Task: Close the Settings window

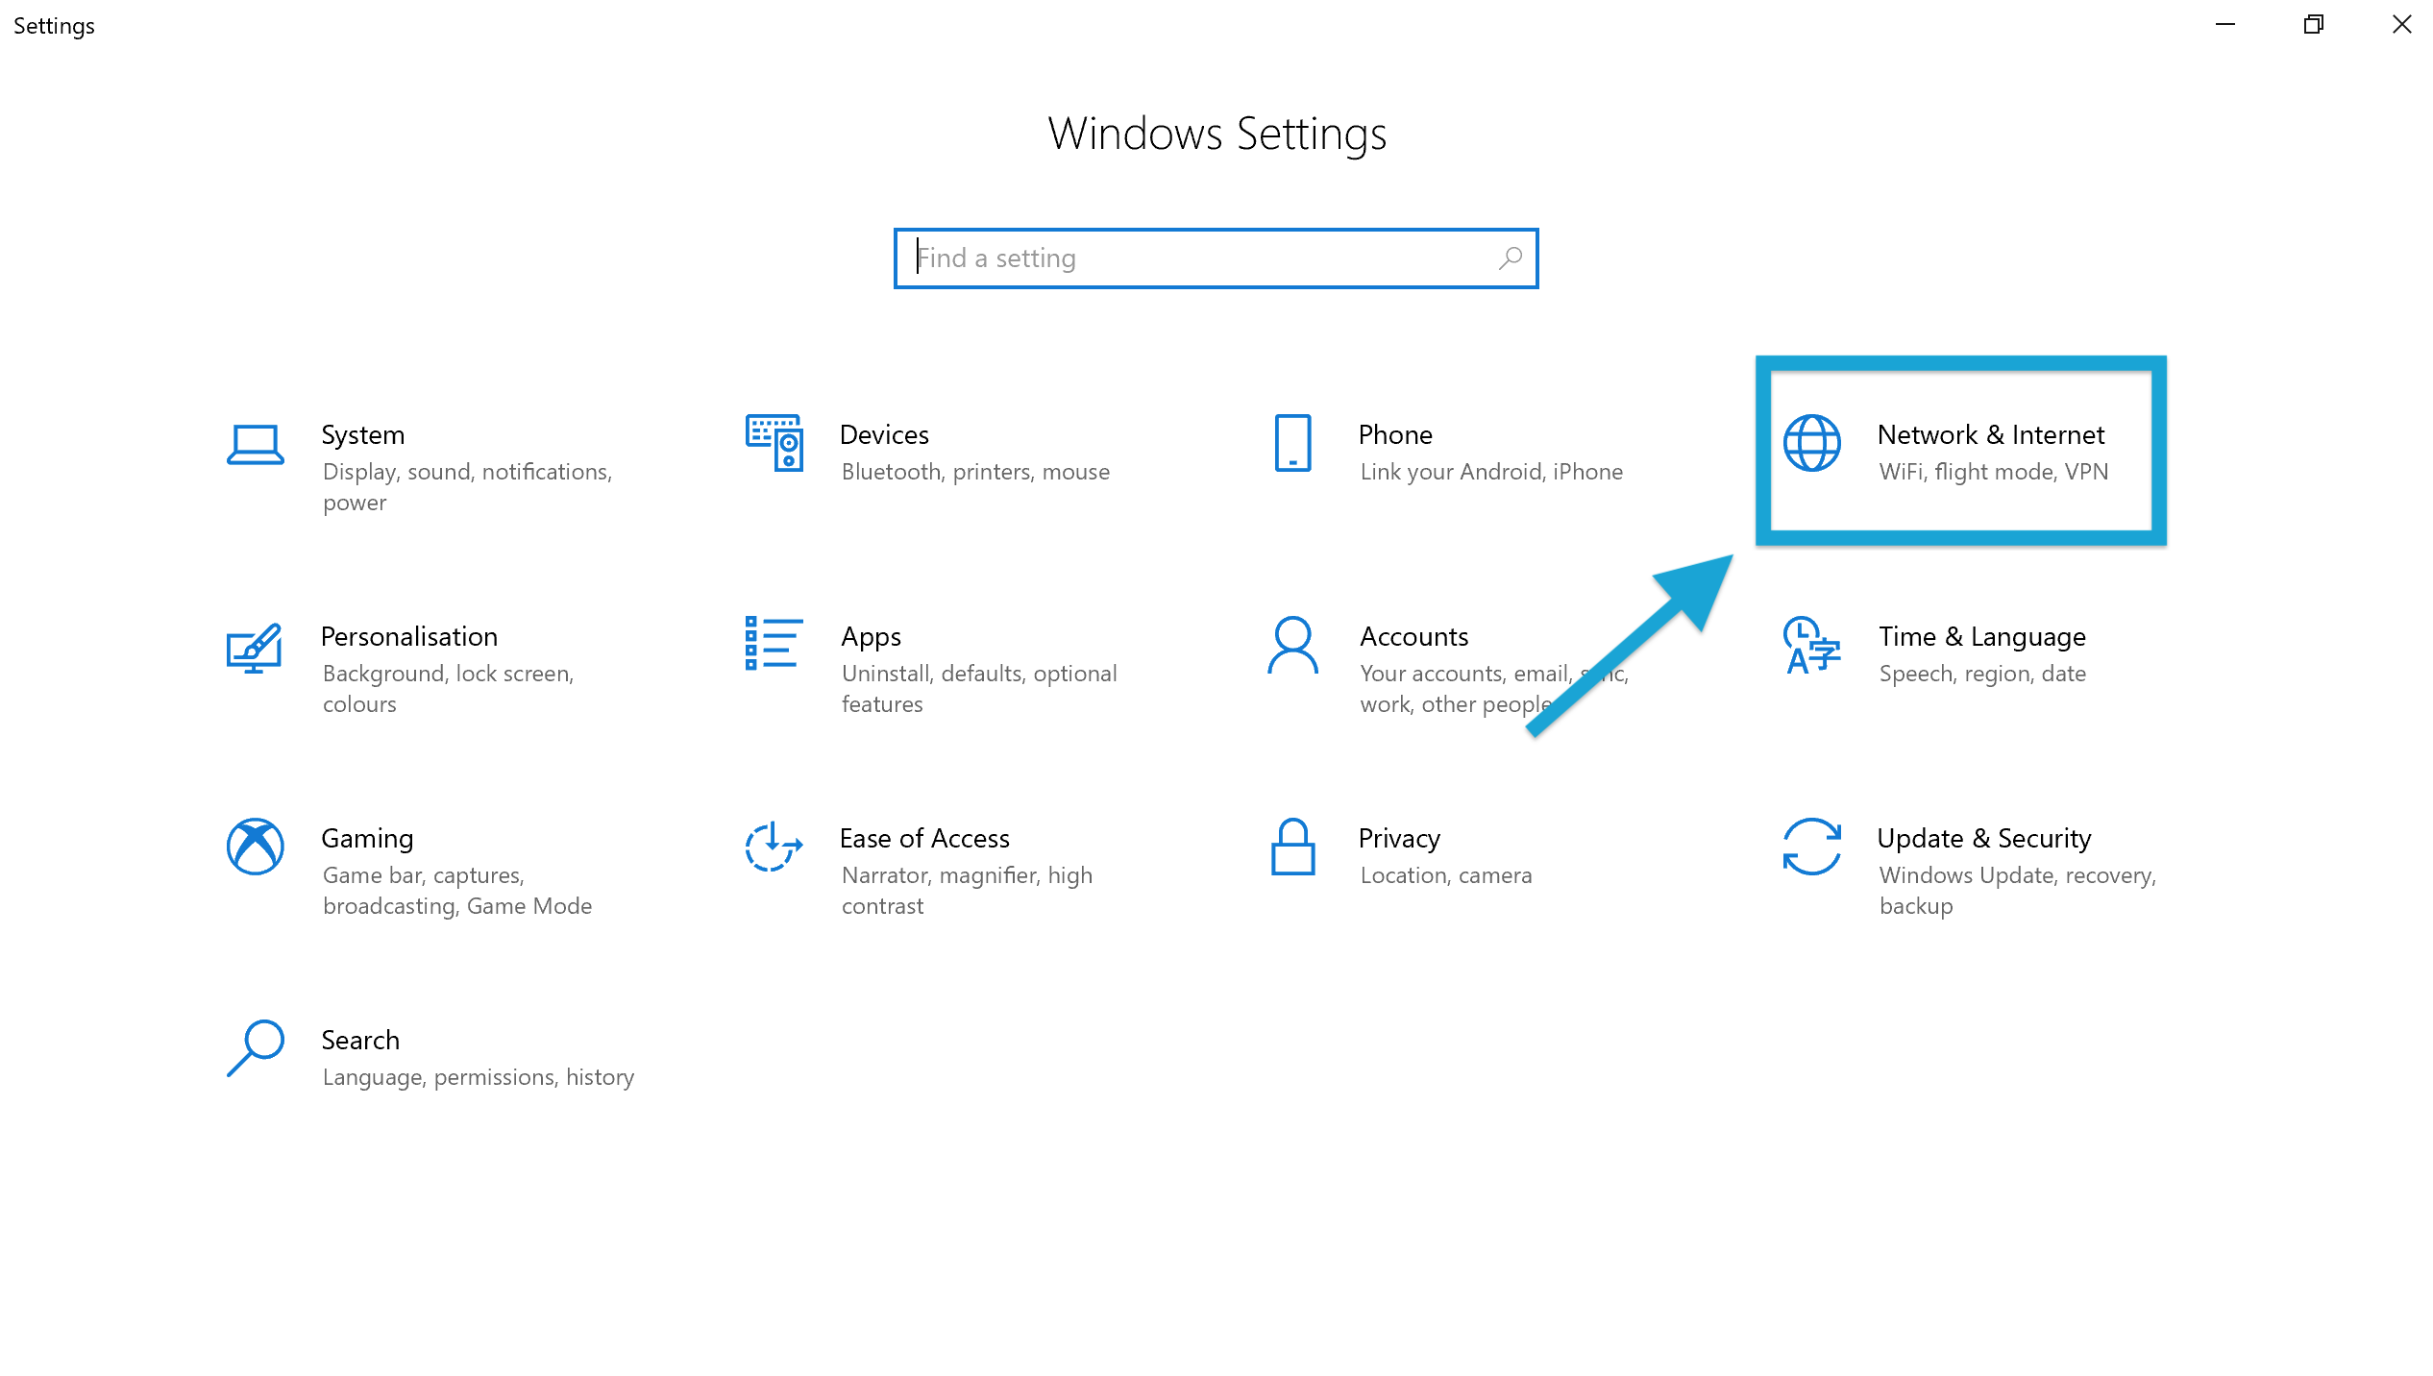Action: tap(2401, 25)
